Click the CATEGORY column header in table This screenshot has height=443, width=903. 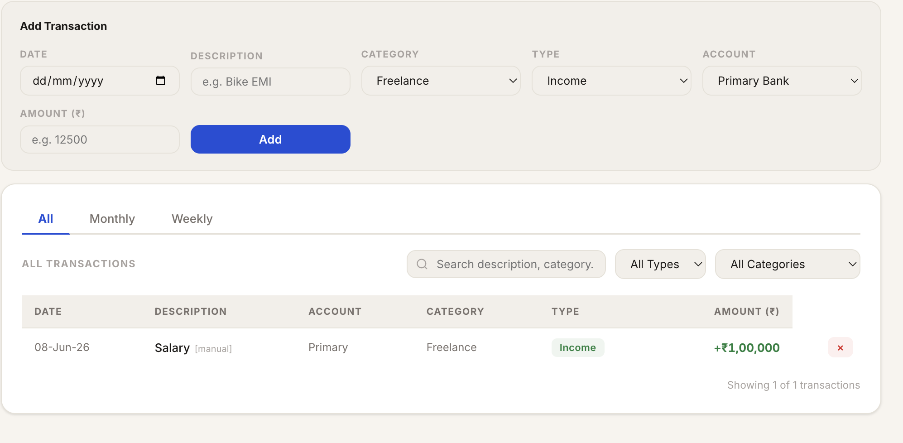tap(455, 312)
